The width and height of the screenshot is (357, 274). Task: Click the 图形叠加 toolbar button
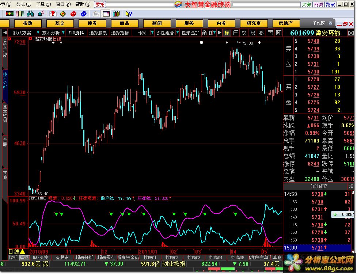(x=191, y=33)
